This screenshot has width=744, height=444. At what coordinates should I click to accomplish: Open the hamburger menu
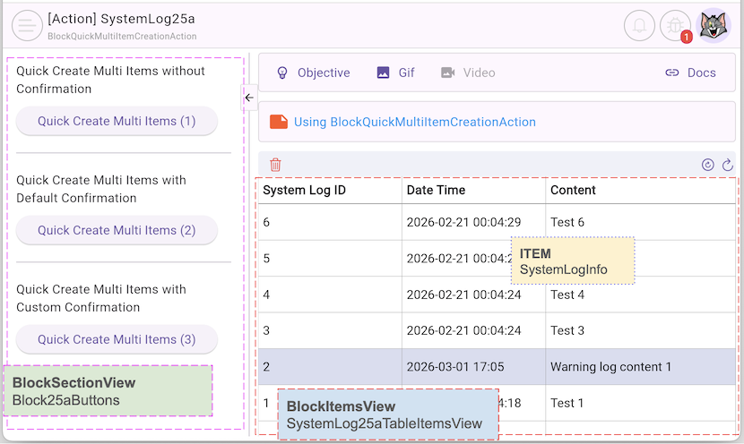[27, 26]
